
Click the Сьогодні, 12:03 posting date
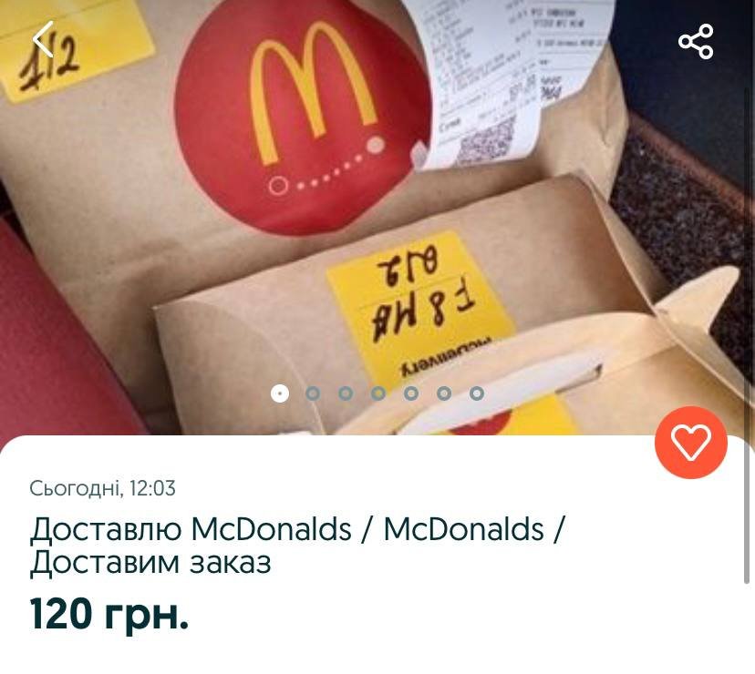coord(102,488)
